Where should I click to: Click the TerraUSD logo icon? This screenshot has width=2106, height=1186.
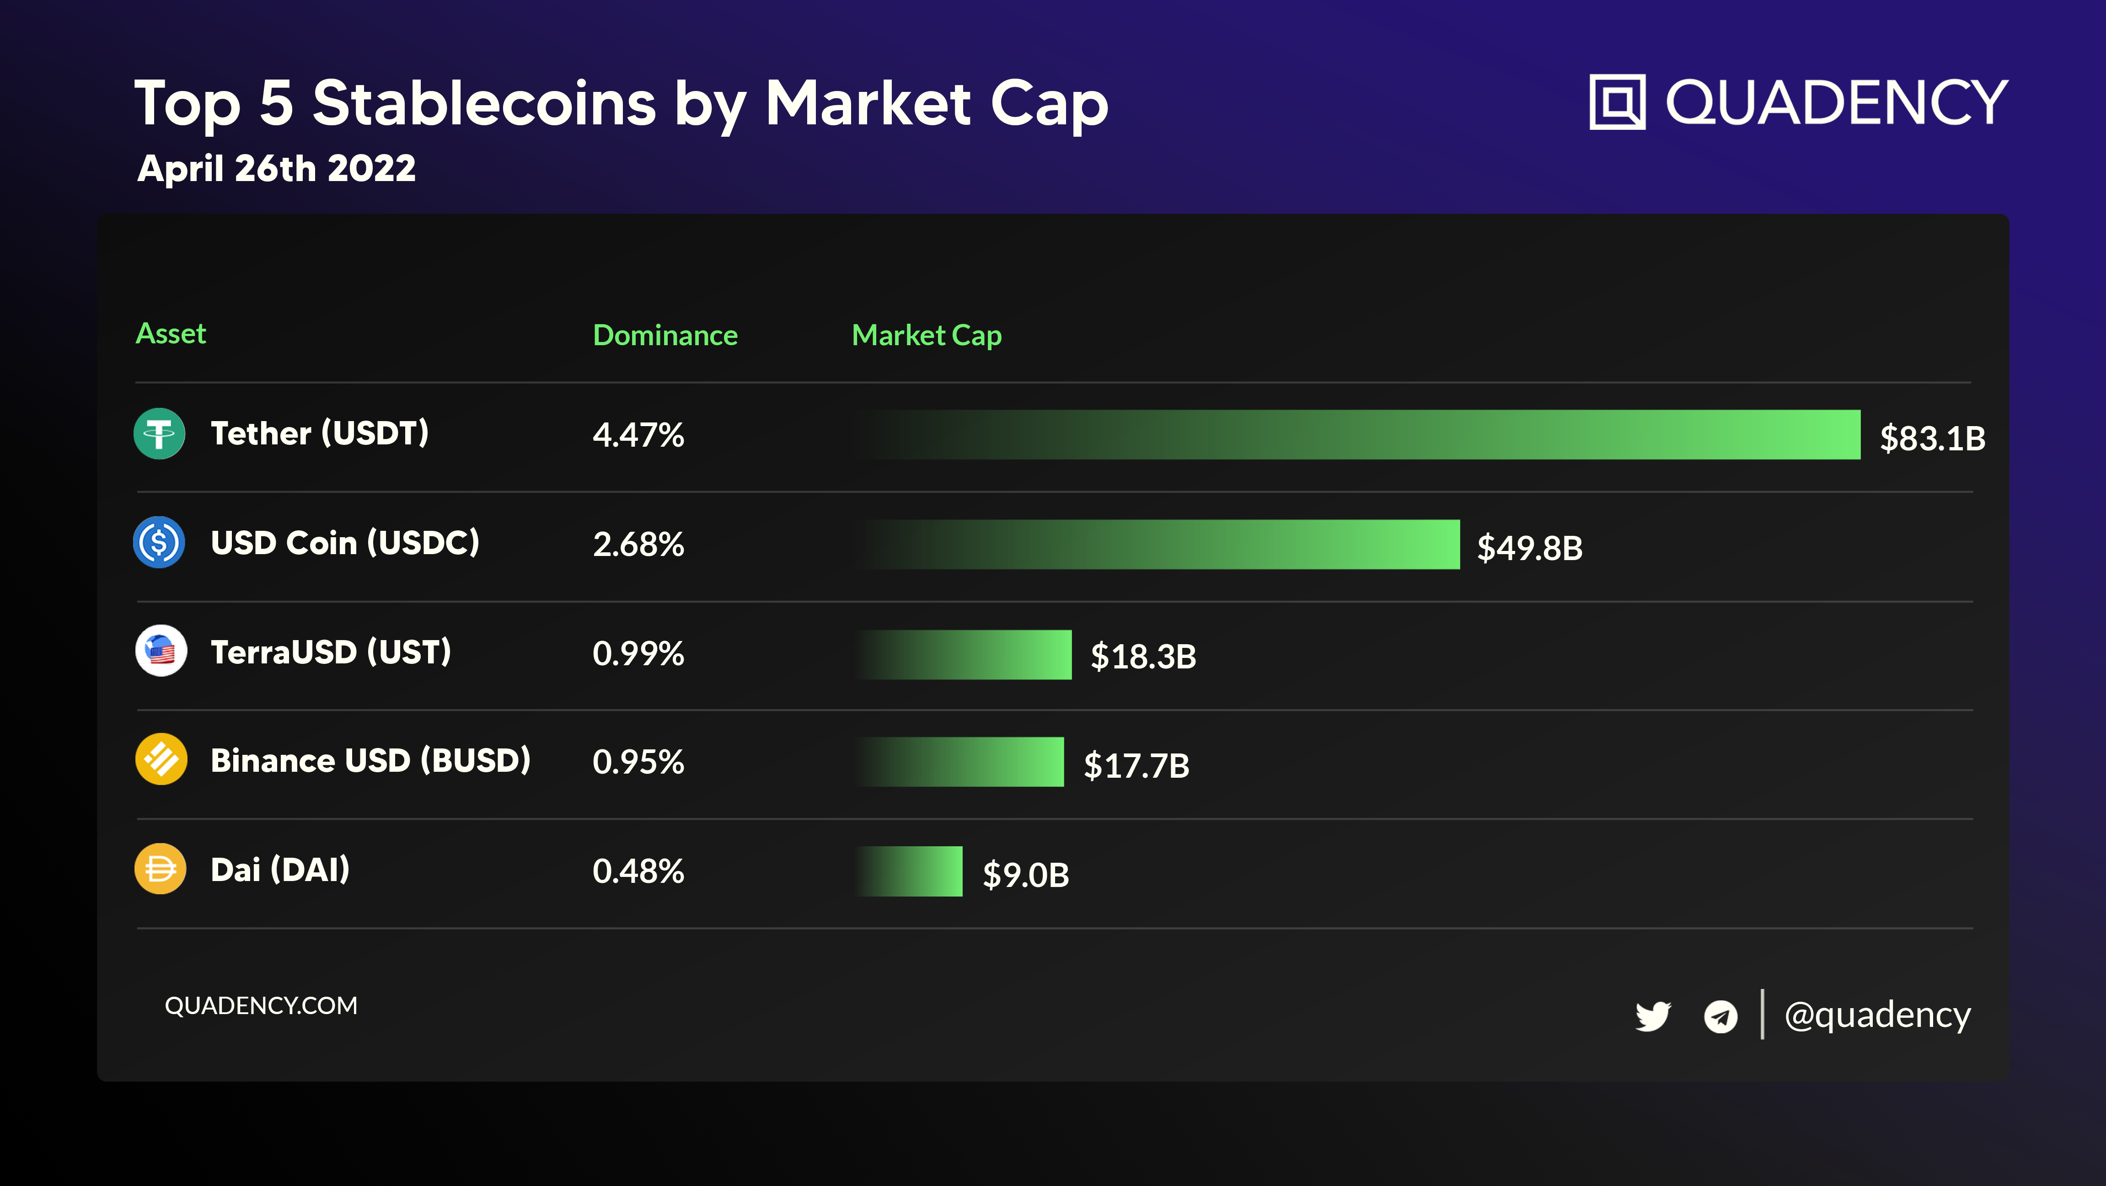161,652
